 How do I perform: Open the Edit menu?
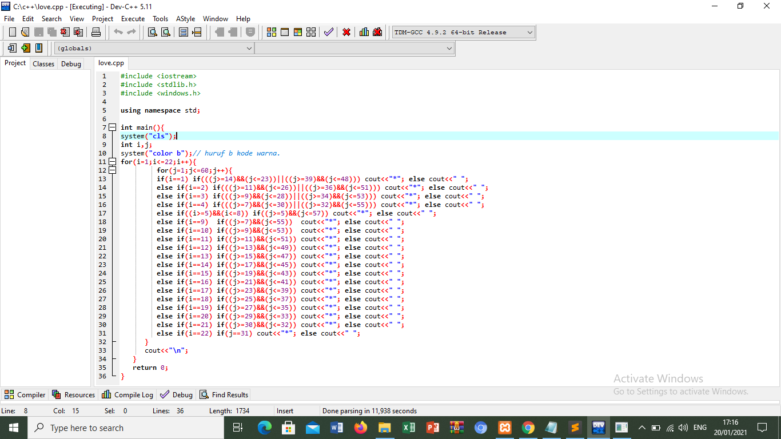(x=28, y=18)
